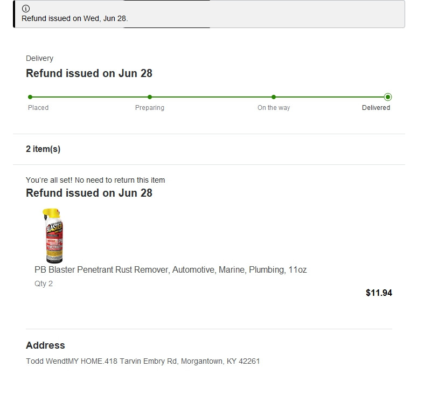Click the Delivered circle marker on tracker

[x=388, y=97]
